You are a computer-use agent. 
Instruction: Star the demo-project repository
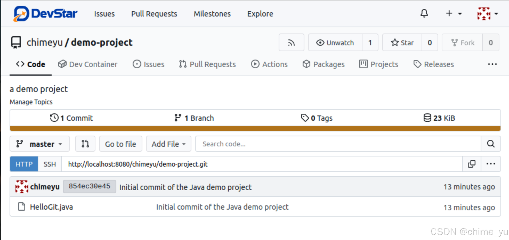click(x=402, y=43)
